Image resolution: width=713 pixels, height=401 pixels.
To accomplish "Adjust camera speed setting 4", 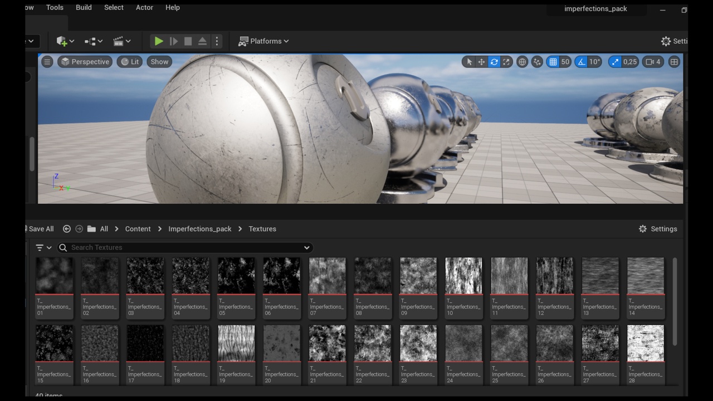I will tap(653, 62).
